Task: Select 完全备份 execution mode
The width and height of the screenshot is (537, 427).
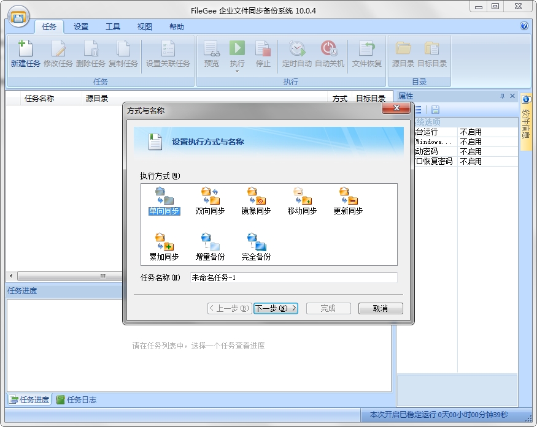Action: (x=255, y=242)
